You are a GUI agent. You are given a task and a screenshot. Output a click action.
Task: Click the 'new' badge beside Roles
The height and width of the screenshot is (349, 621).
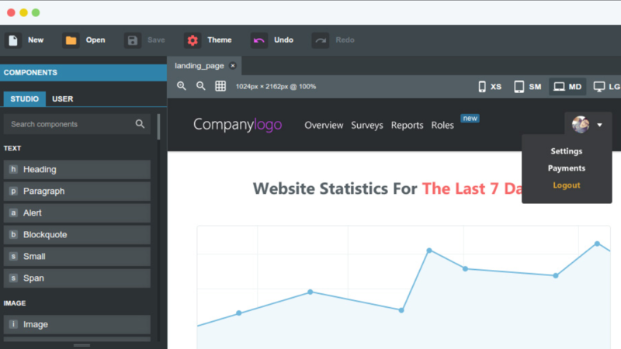pyautogui.click(x=470, y=119)
